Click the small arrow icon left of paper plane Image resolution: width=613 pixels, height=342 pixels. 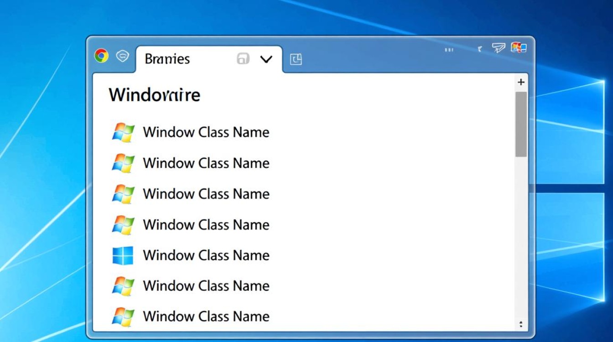coord(479,49)
